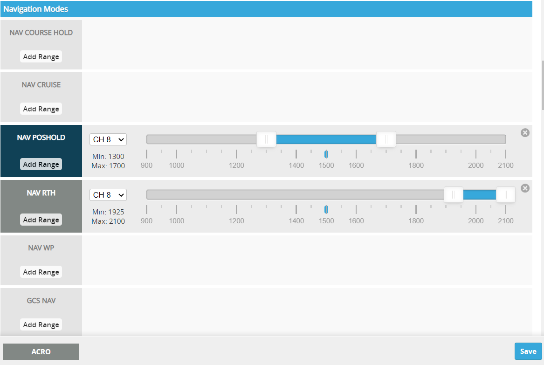Click the NAV RTH maximum slider handle
The image size is (544, 365).
pyautogui.click(x=505, y=195)
